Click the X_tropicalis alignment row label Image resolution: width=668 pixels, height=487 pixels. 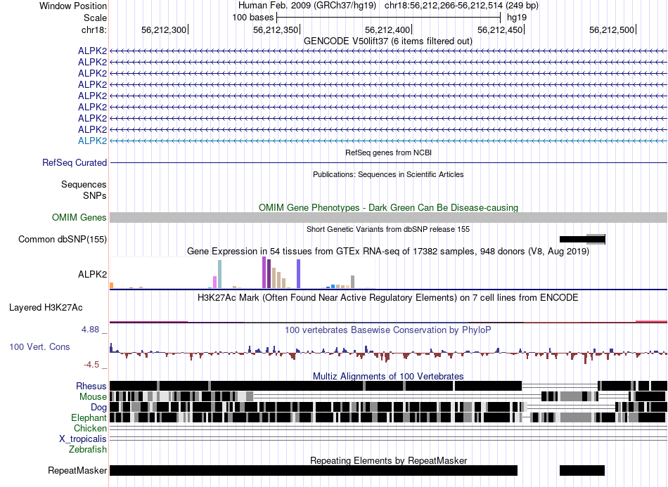pyautogui.click(x=83, y=439)
